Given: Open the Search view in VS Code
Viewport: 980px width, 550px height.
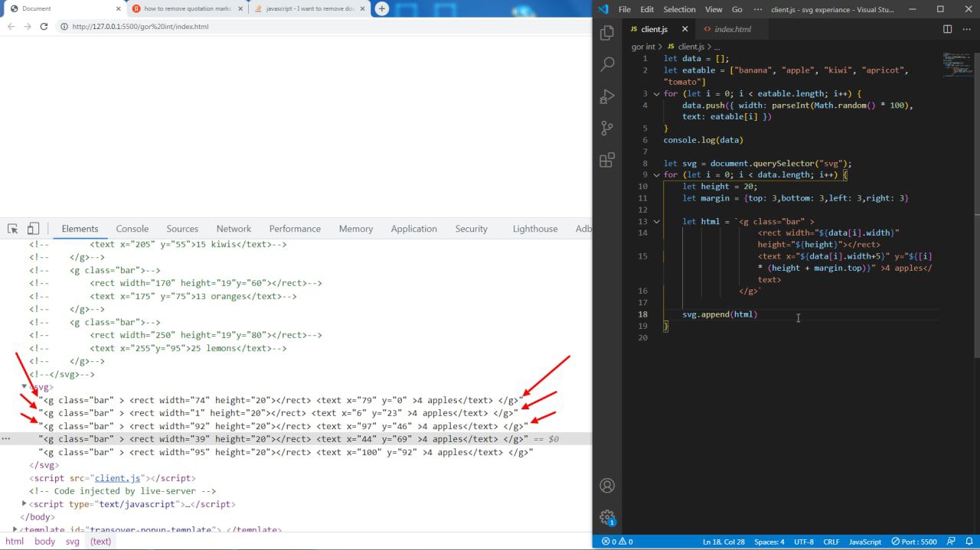Looking at the screenshot, I should tap(607, 65).
